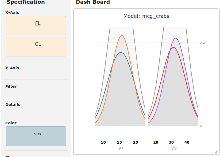Image resolution: width=220 pixels, height=157 pixels.
Task: Click the Y-Axis shelf label
Action: (x=12, y=68)
